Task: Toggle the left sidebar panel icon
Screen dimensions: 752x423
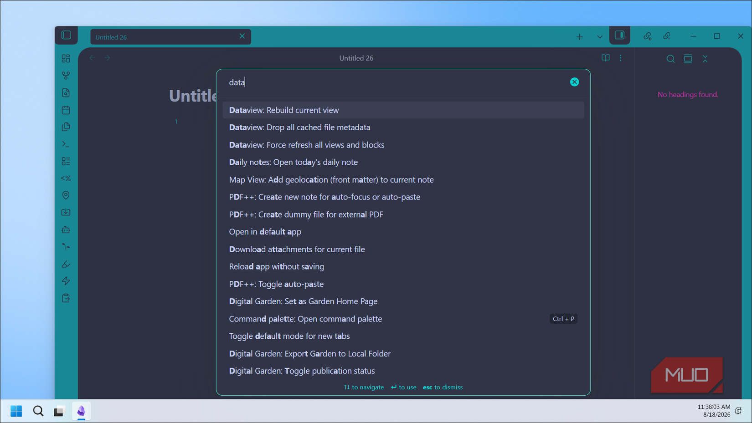Action: pos(66,35)
